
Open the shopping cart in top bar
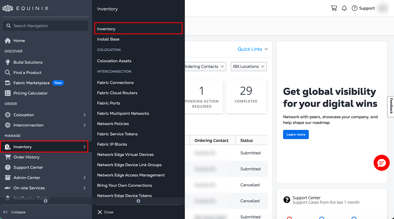click(334, 8)
